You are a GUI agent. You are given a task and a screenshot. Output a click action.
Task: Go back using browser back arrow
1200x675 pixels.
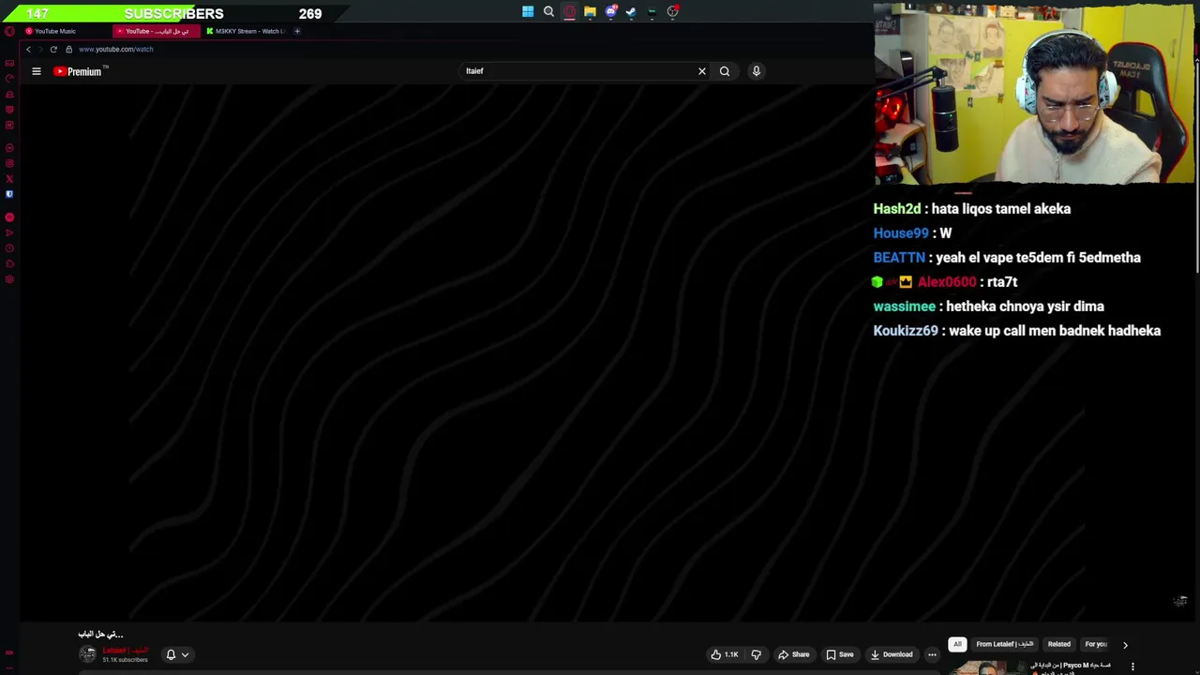(x=28, y=49)
